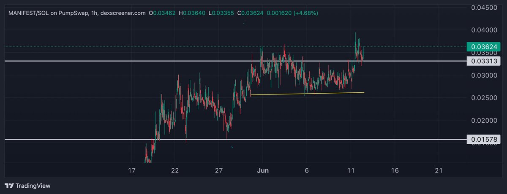Click the current price label 0.03624
Screen dimensions: 507x194
(x=483, y=47)
